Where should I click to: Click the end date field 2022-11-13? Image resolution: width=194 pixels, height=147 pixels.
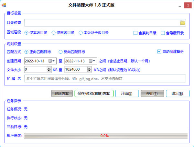pyautogui.click(x=81, y=61)
